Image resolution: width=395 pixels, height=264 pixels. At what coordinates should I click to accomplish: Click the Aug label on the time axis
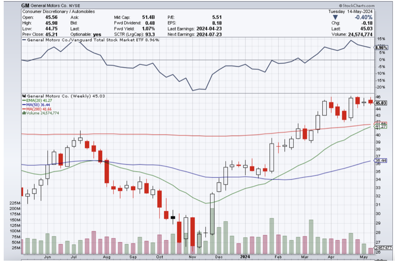tap(107, 257)
